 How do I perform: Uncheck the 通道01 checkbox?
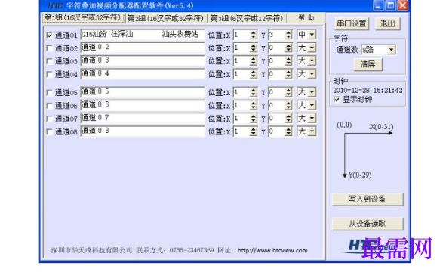pyautogui.click(x=50, y=36)
